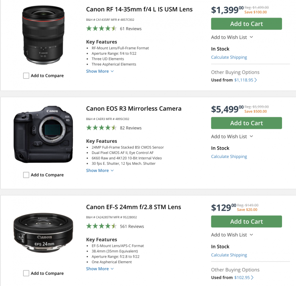This screenshot has height=286, width=296.
Task: Click arrow beside Used from $1,118.95
Action: click(256, 80)
